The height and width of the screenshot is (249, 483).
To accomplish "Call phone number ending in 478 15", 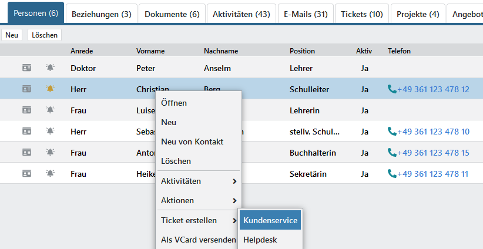I will pyautogui.click(x=433, y=153).
